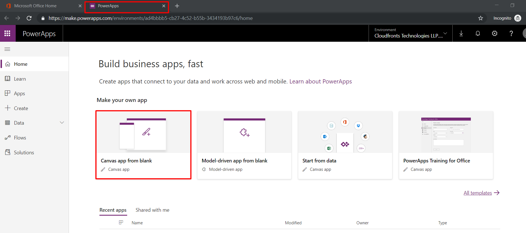Click the download arrow icon in header
The width and height of the screenshot is (526, 233).
click(461, 33)
